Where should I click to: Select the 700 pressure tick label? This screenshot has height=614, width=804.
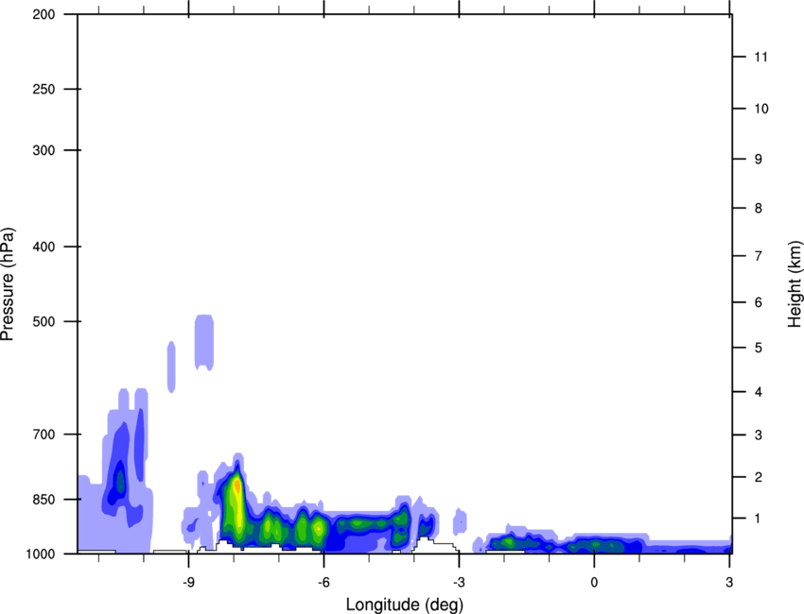(x=44, y=435)
